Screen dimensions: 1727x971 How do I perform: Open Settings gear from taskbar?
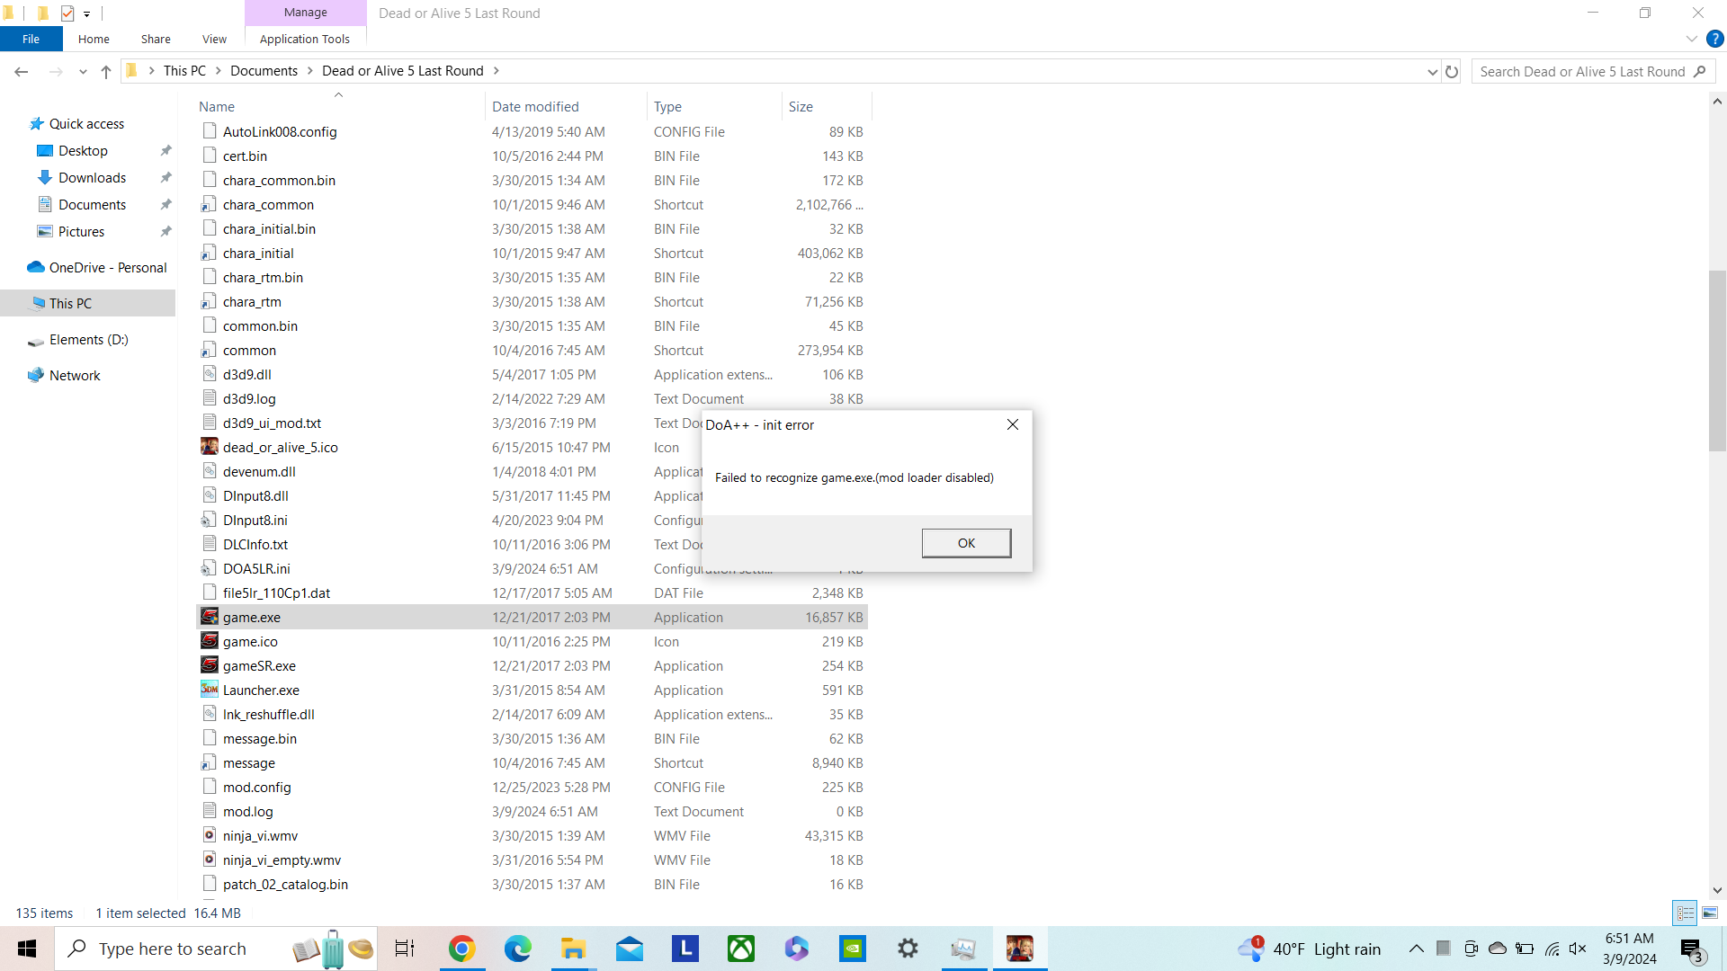pyautogui.click(x=908, y=949)
